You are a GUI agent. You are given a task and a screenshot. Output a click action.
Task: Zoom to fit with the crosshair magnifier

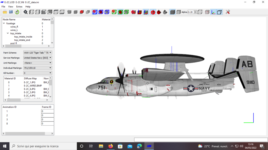point(25,12)
